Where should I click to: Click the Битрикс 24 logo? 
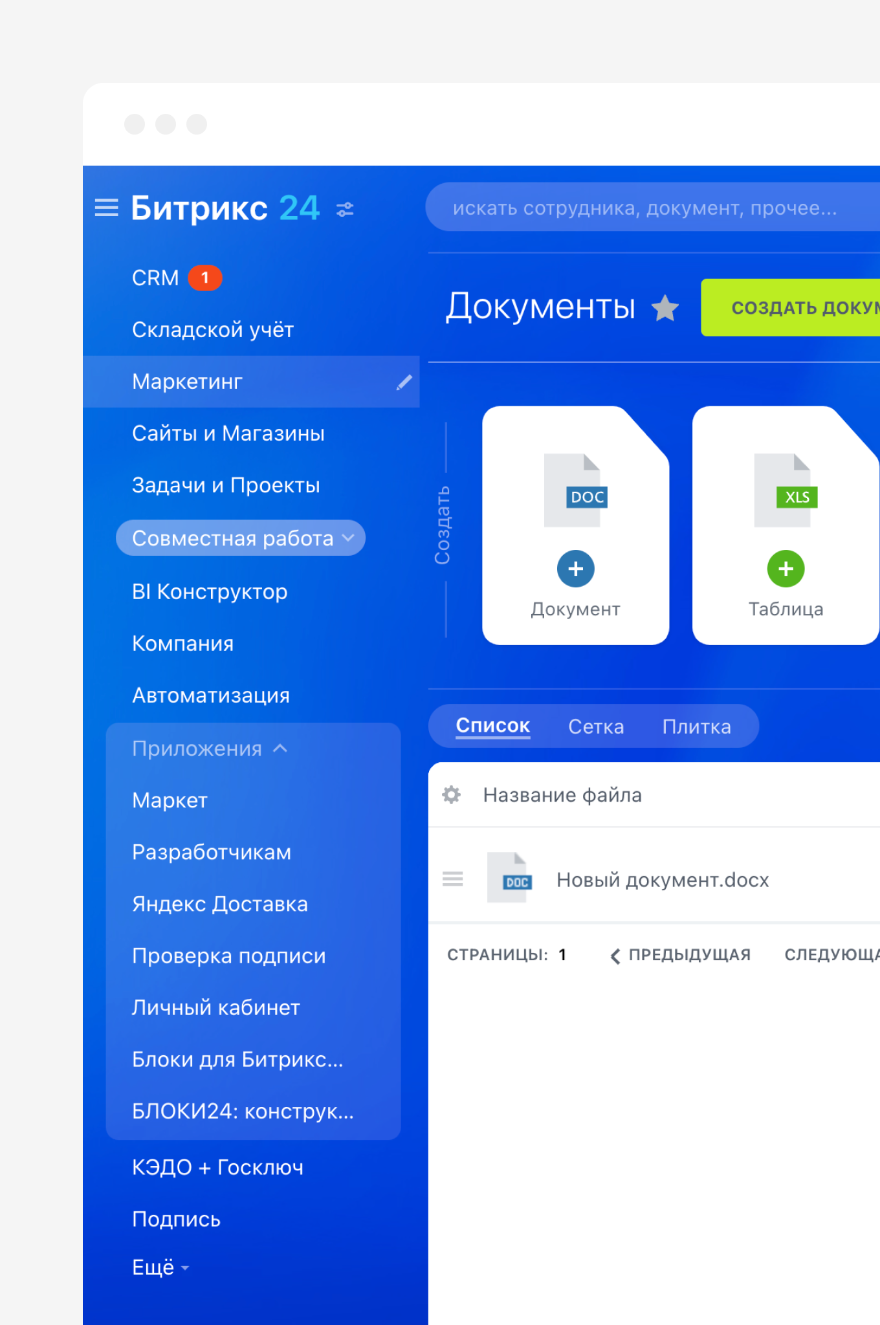coord(225,208)
